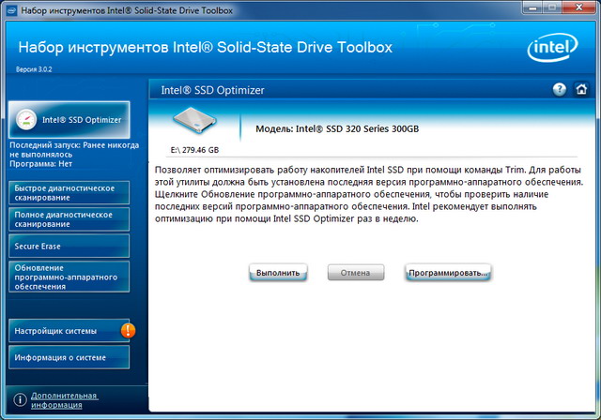Click the info circle icon at bottom left
The width and height of the screenshot is (601, 420).
20,399
